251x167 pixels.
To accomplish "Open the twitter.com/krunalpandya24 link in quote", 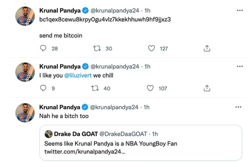I will [x=85, y=152].
